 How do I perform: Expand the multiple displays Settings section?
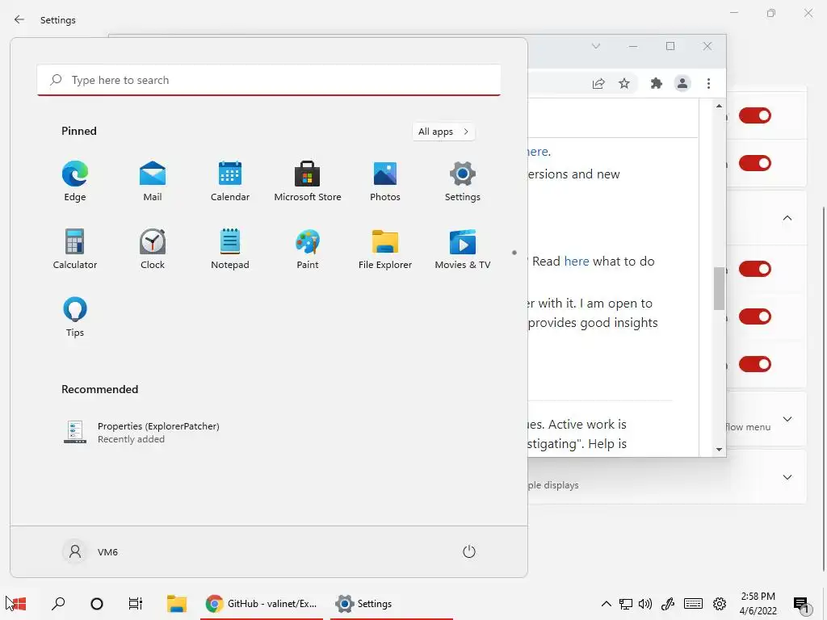[787, 477]
